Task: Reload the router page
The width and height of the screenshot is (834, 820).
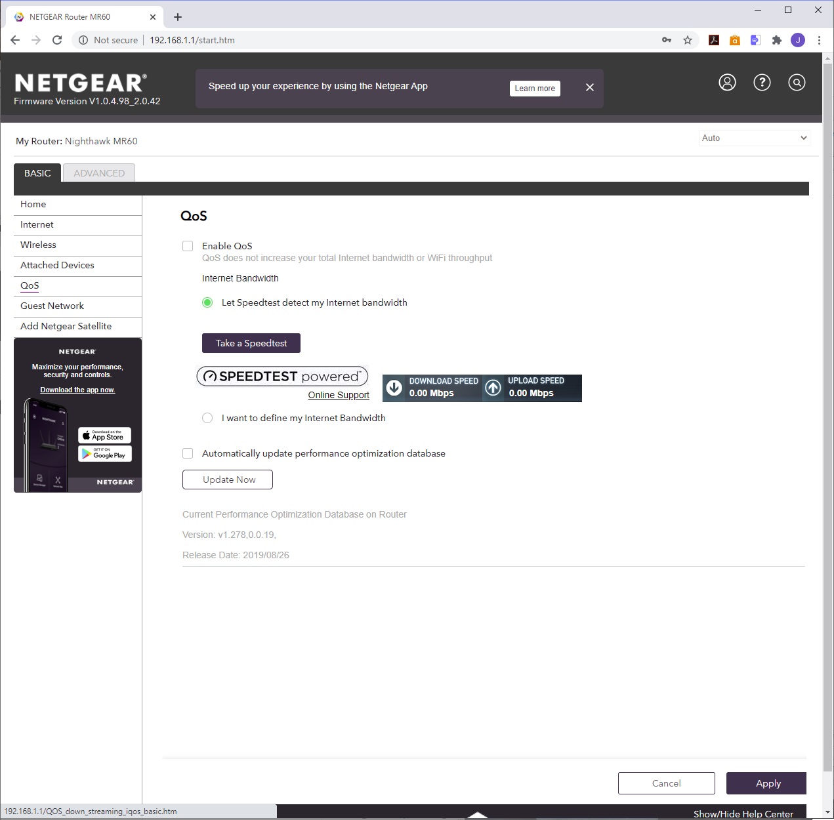Action: tap(57, 40)
